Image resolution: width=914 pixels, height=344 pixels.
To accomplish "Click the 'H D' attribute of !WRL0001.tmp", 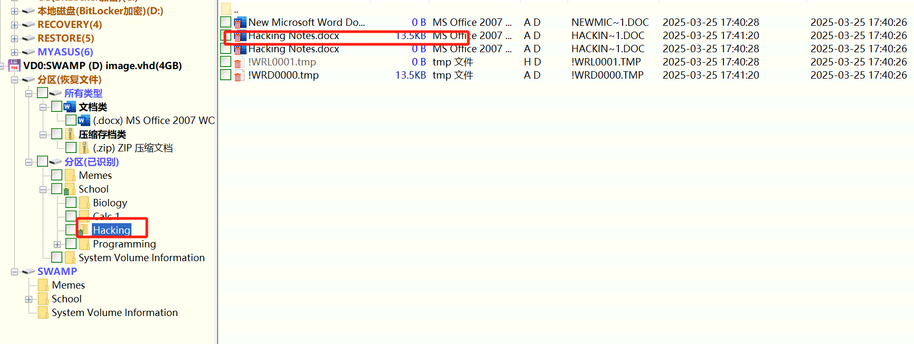I will tap(532, 62).
